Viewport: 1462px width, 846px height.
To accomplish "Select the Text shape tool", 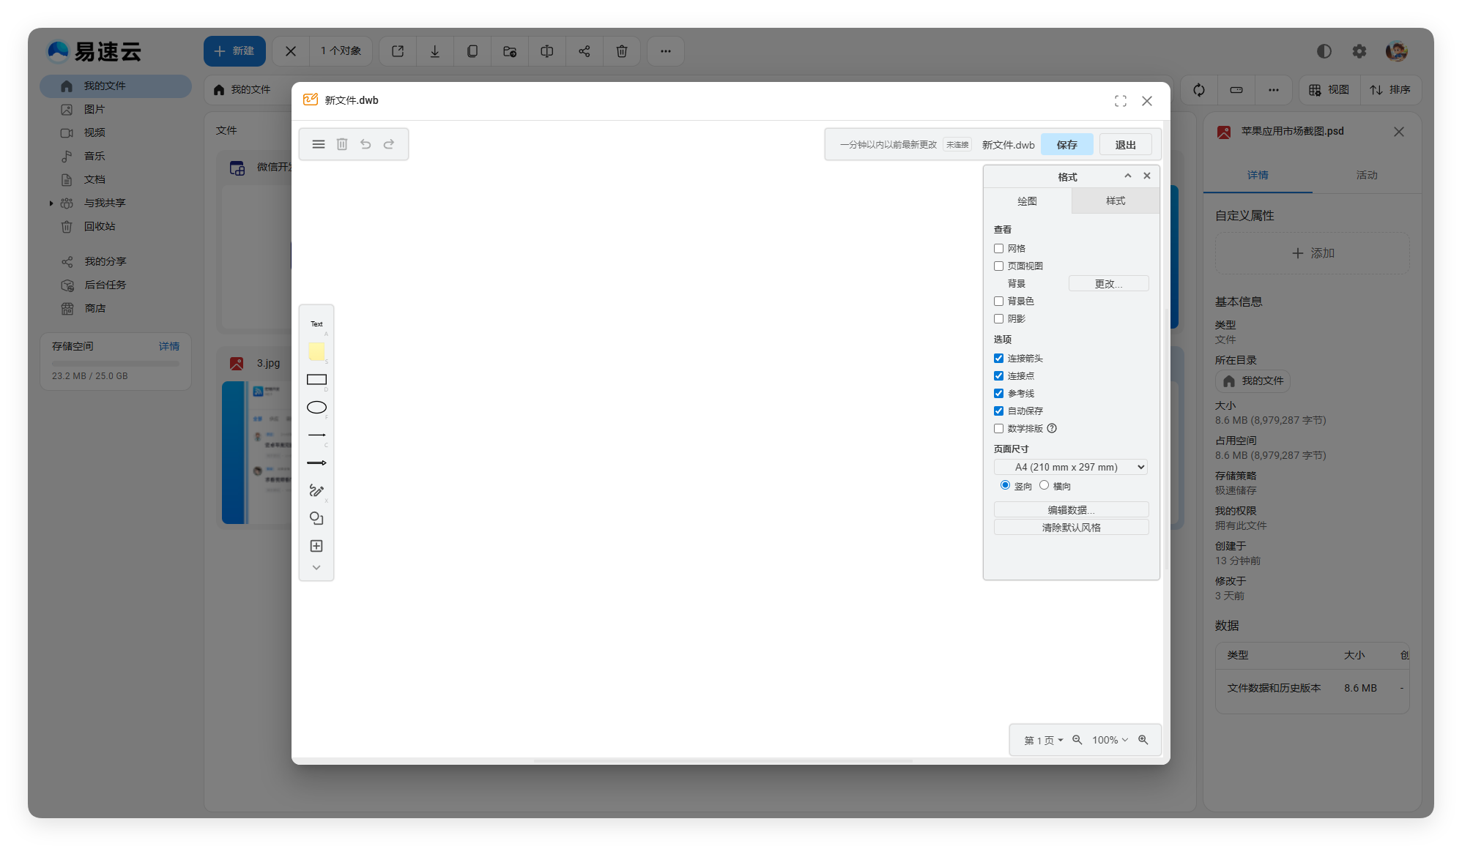I will click(316, 324).
